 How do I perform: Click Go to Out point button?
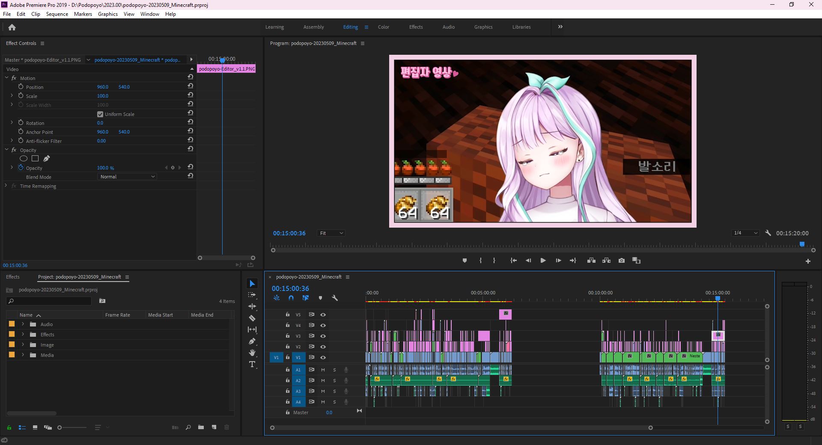click(x=573, y=260)
